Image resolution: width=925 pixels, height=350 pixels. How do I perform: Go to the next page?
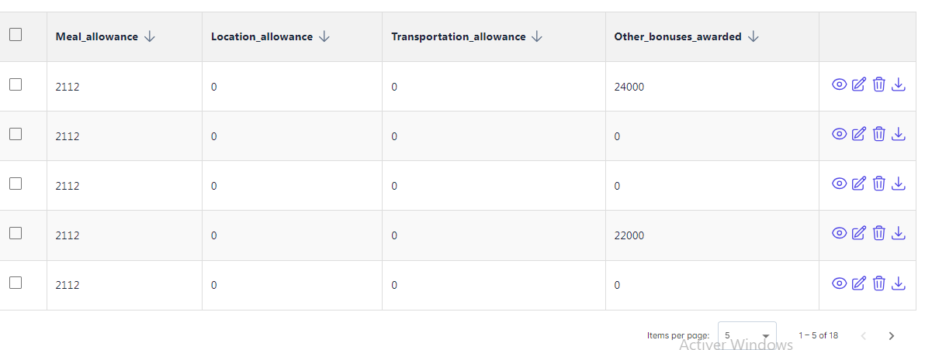tap(891, 335)
